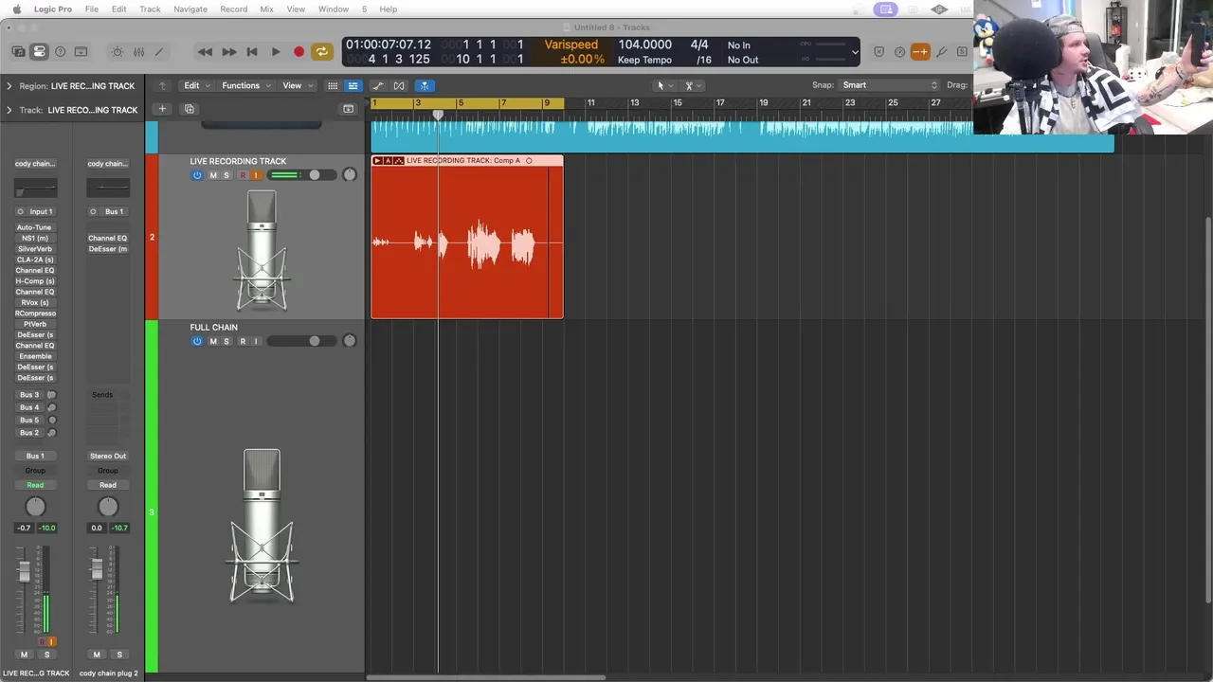Go to beginning of project
Viewport: 1213px width, 682px height.
[x=252, y=52]
